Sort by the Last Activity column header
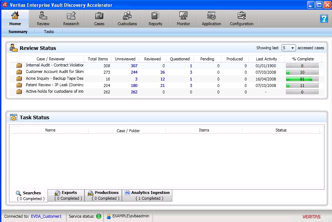Viewport: 332px width, 222px height. pyautogui.click(x=267, y=59)
